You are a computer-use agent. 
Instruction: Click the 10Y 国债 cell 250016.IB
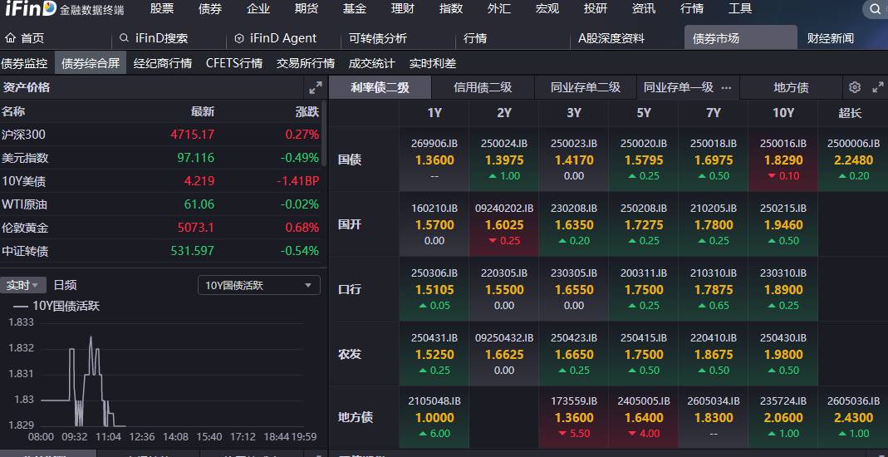click(x=783, y=160)
